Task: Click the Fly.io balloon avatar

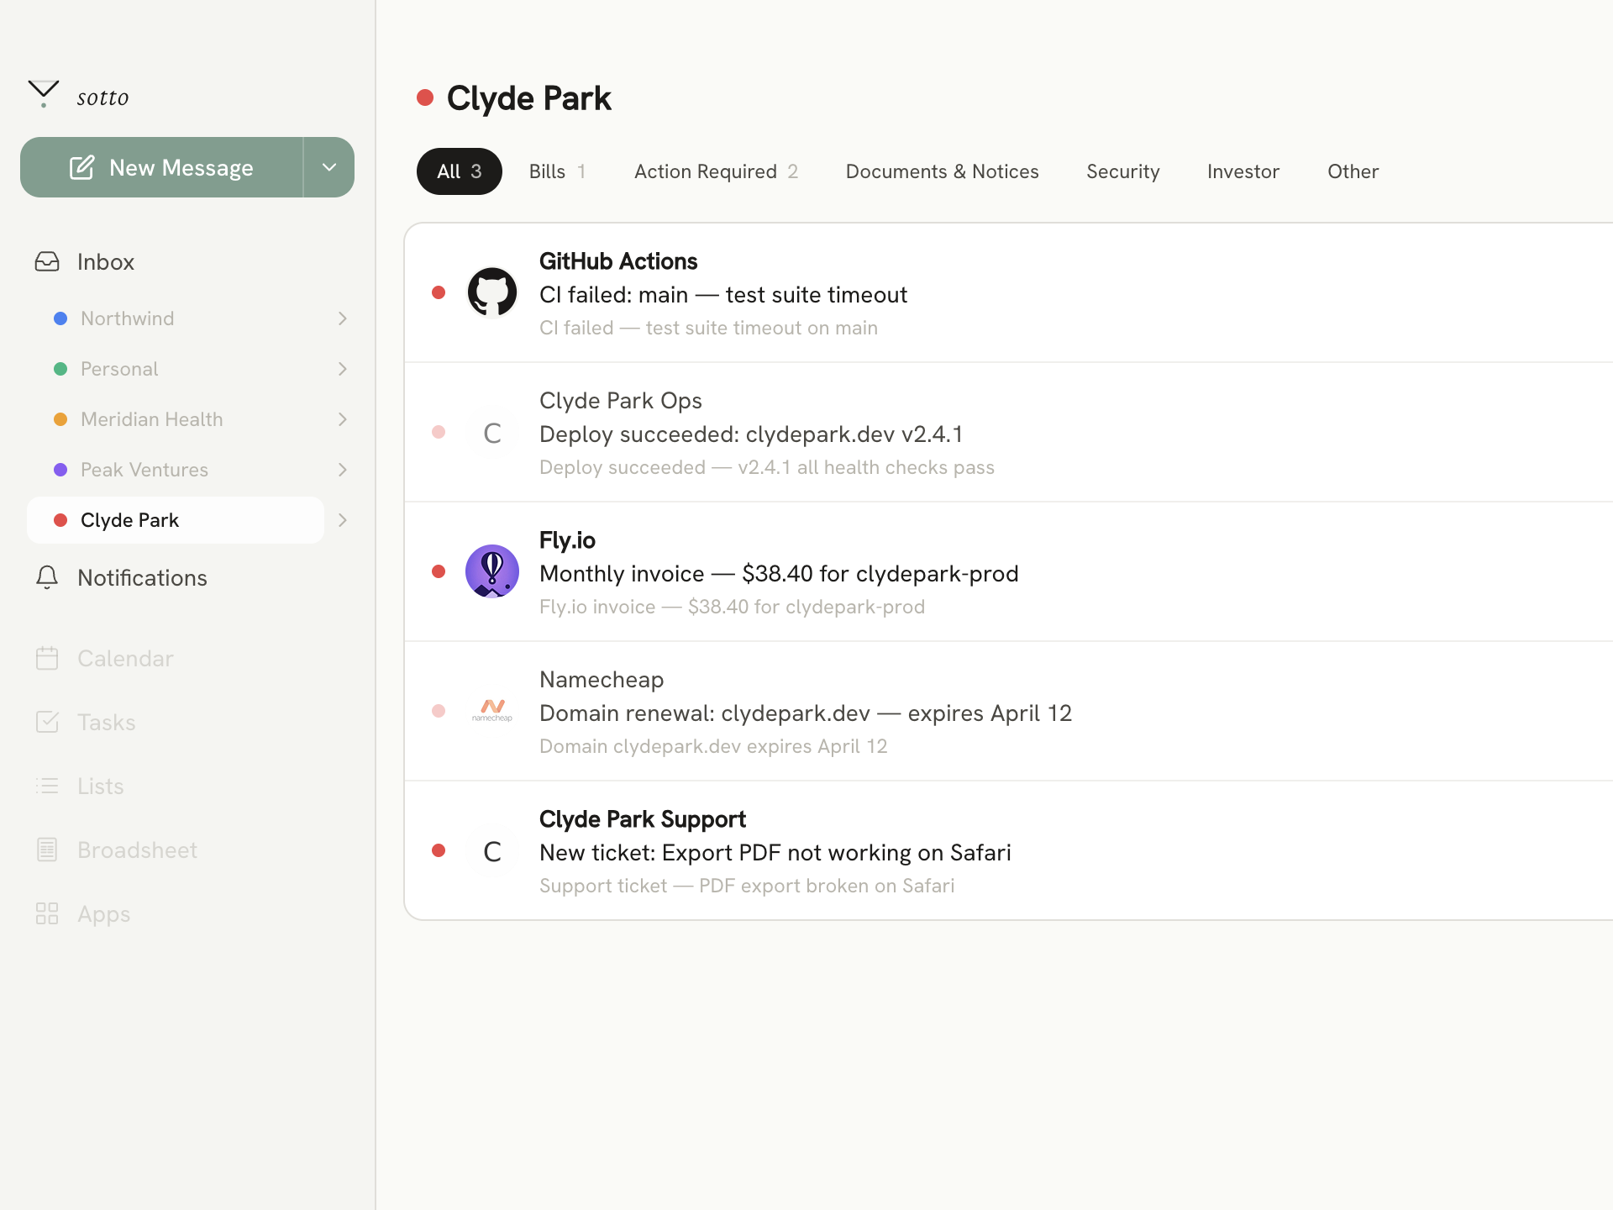Action: point(492,571)
